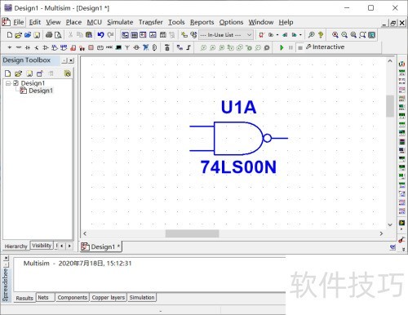Toggle the Design Toolbox view button

[x=125, y=35]
